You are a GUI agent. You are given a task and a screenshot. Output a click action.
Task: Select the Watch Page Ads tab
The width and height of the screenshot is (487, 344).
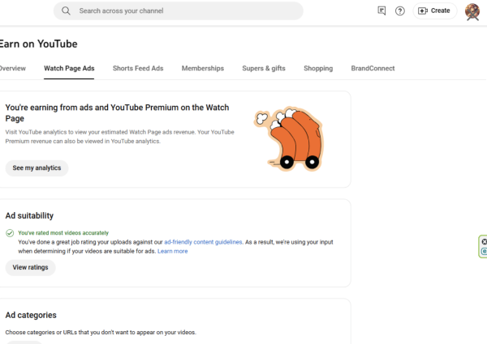pos(69,69)
